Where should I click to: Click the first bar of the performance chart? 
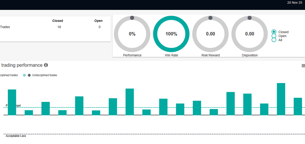pyautogui.click(x=12, y=102)
